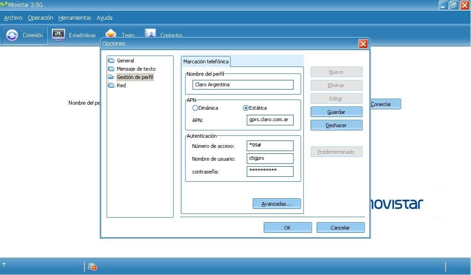Click the Deshacer button
471x275 pixels.
click(x=336, y=125)
